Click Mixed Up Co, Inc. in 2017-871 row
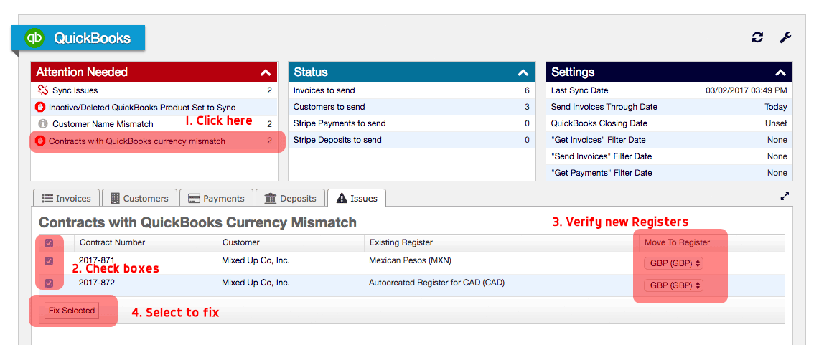 [x=256, y=260]
